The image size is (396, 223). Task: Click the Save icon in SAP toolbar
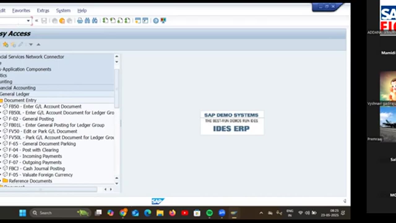click(x=44, y=21)
